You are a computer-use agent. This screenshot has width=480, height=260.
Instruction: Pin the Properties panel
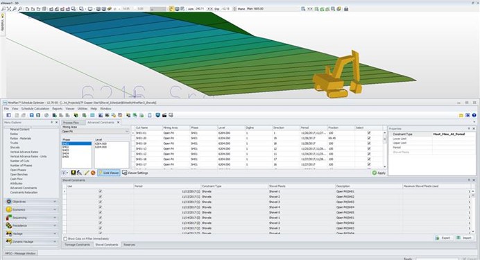469,129
